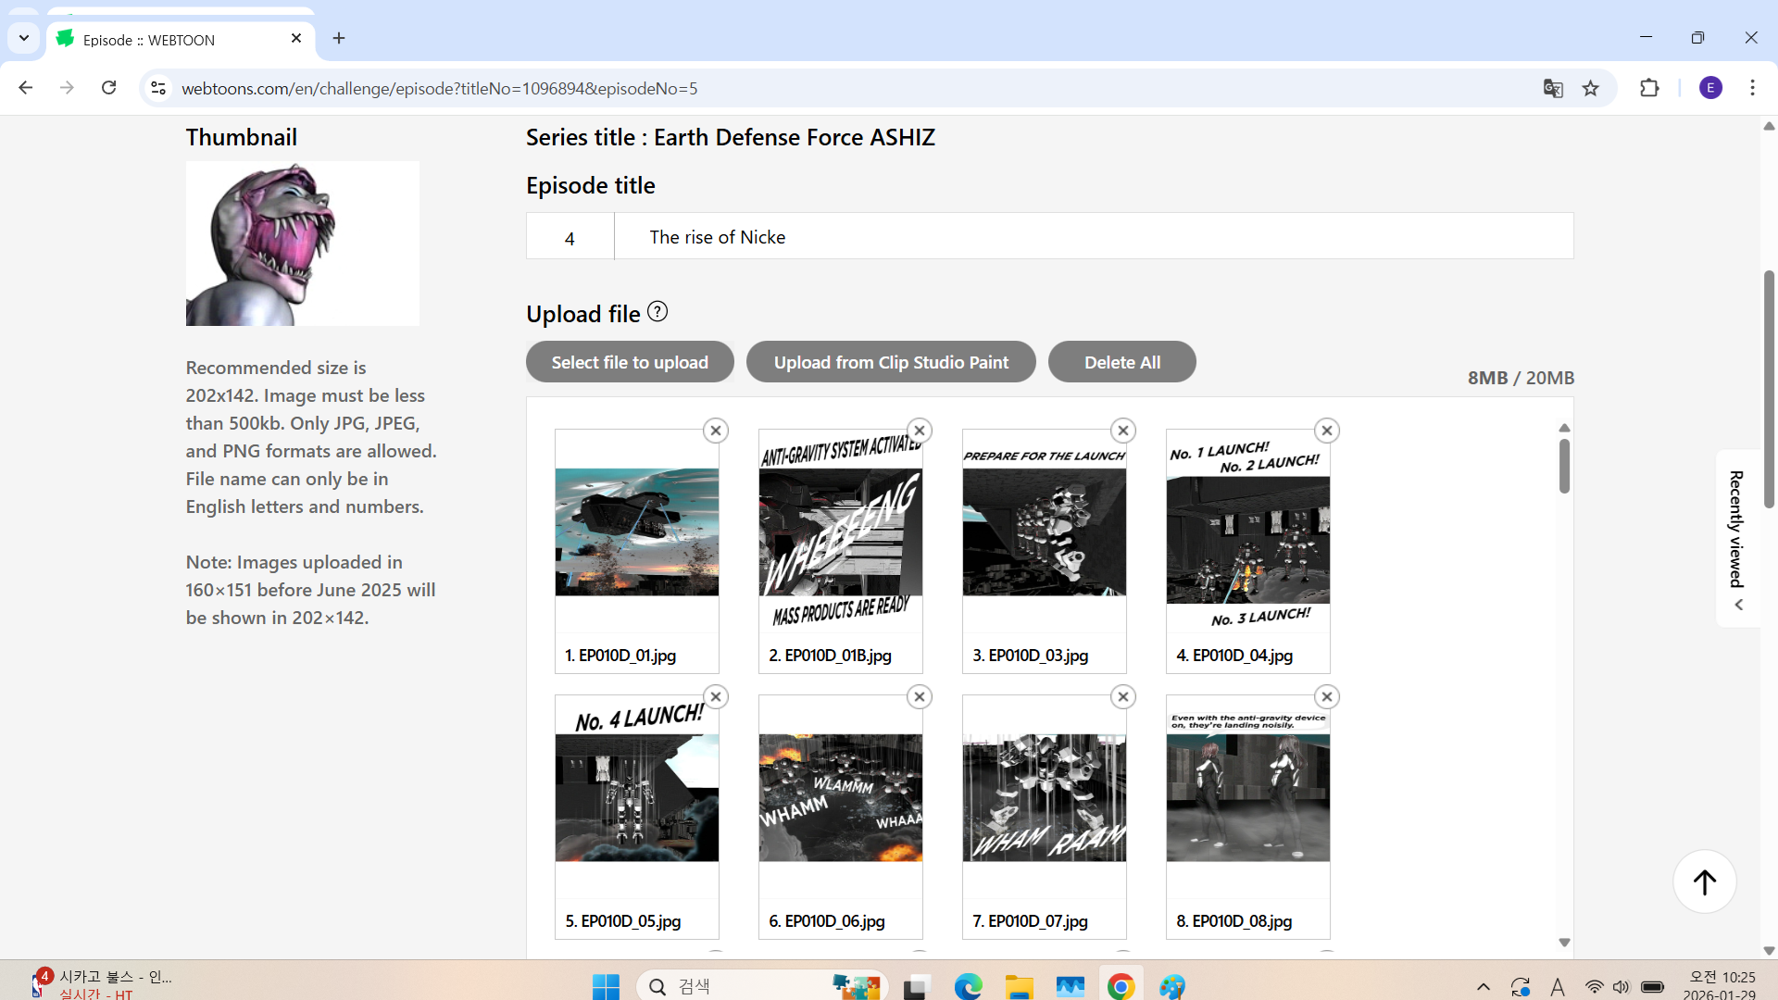
Task: Remove EP010D_01B.jpg with its X icon
Action: [919, 431]
